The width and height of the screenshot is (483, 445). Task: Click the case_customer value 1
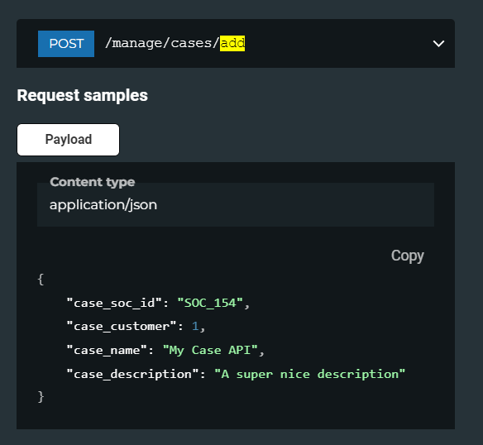point(195,327)
